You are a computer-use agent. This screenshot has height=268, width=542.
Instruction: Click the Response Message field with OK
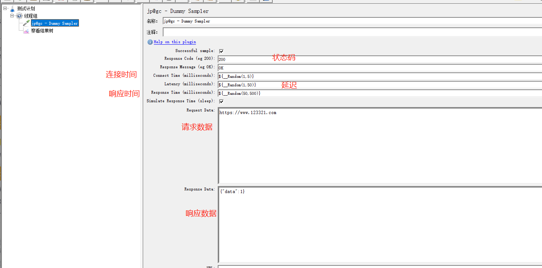coord(380,68)
